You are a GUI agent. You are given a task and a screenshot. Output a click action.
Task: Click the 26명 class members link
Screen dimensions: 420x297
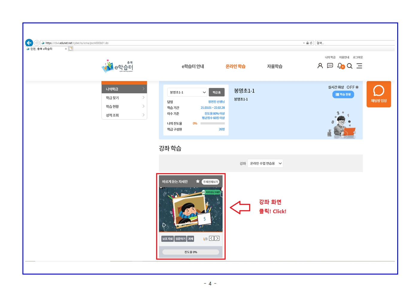[222, 129]
